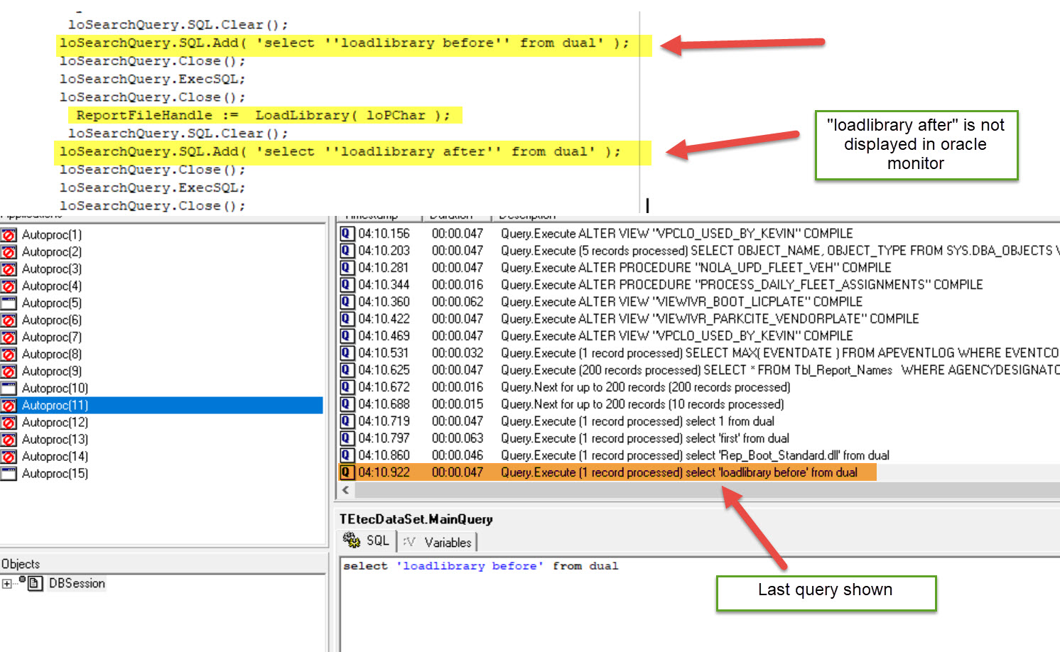Click the horizontal scrollbar left arrow
This screenshot has height=652, width=1060.
(346, 490)
